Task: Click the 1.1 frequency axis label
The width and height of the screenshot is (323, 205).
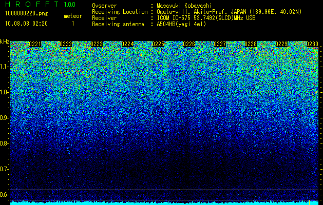Action: 4,67
